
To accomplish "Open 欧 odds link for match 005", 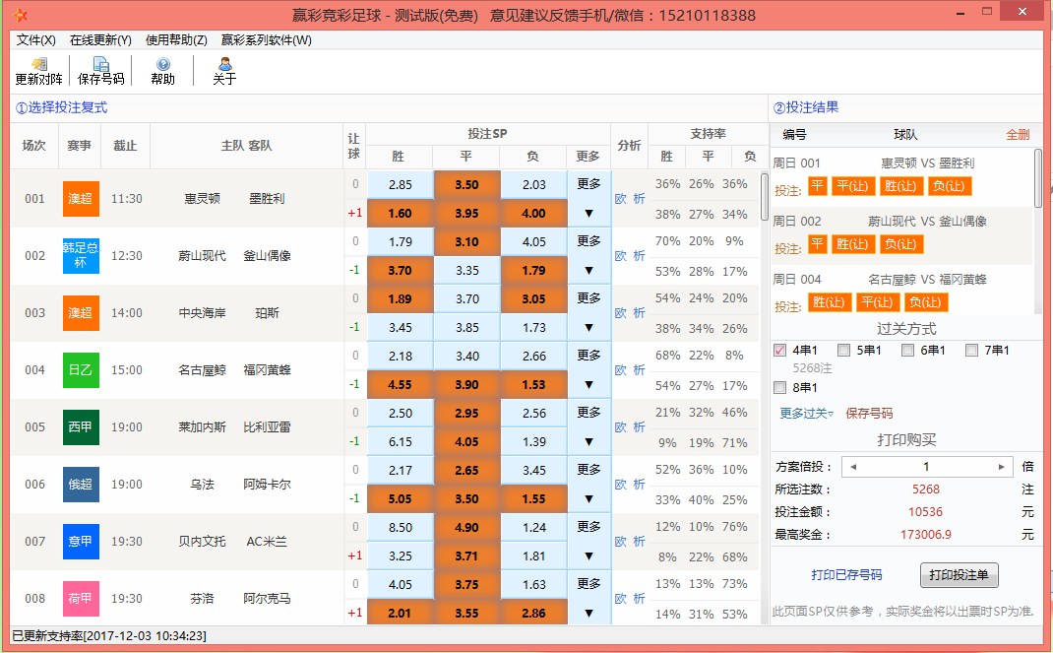I will (621, 427).
